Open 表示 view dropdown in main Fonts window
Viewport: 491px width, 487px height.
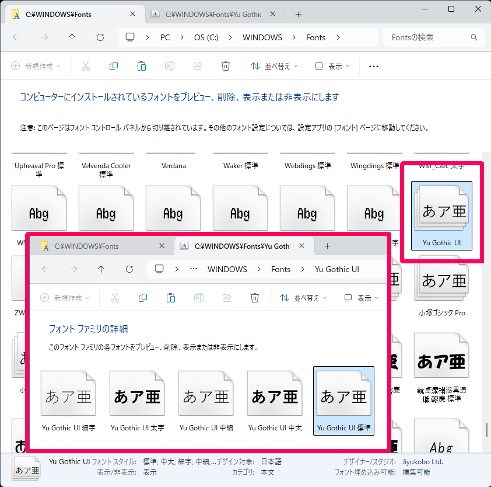point(332,66)
